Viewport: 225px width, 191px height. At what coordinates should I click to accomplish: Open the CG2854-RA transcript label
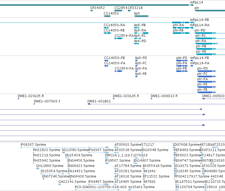coord(124,36)
